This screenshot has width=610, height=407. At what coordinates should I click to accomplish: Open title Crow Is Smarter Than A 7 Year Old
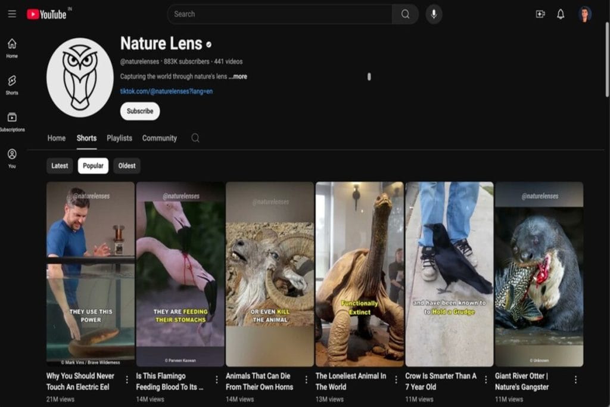pos(441,381)
